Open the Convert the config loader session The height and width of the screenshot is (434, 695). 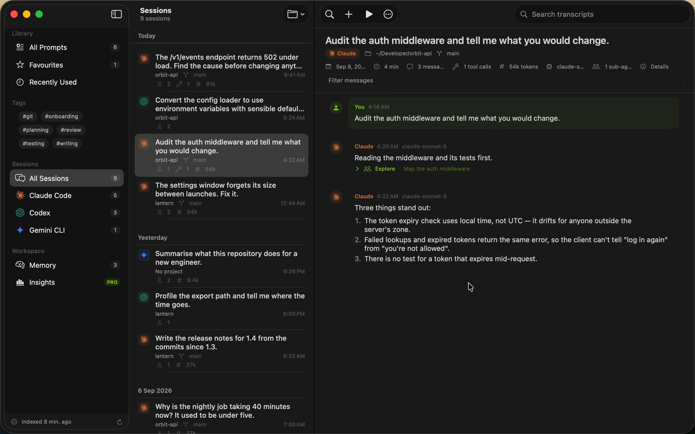click(x=222, y=113)
